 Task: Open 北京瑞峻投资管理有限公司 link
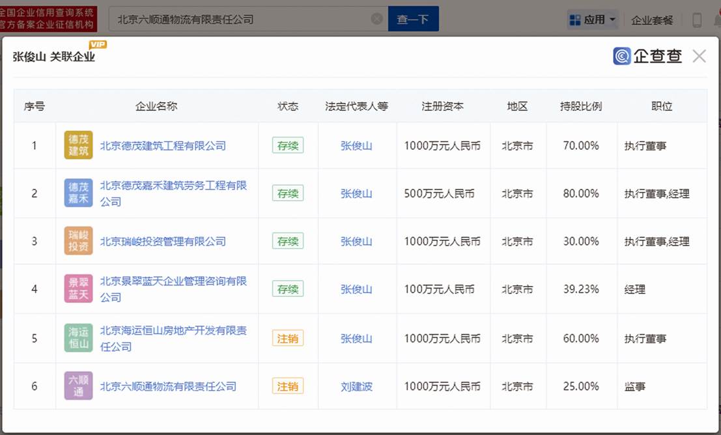(163, 242)
